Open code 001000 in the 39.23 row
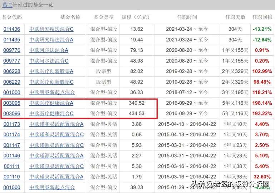Viewport: 275px width, 193px height. [12, 187]
